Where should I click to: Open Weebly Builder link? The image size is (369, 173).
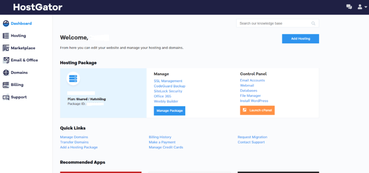click(x=166, y=102)
